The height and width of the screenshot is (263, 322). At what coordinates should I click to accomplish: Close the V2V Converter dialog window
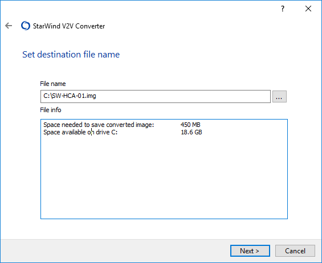point(308,9)
